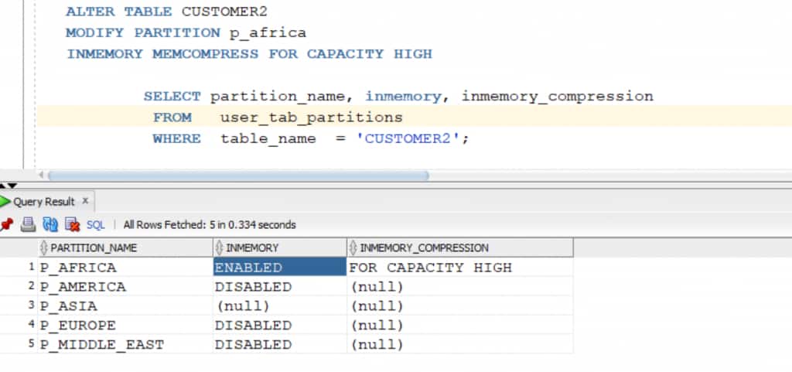Sort by INMEMORY column header
The image size is (792, 372).
coord(280,247)
